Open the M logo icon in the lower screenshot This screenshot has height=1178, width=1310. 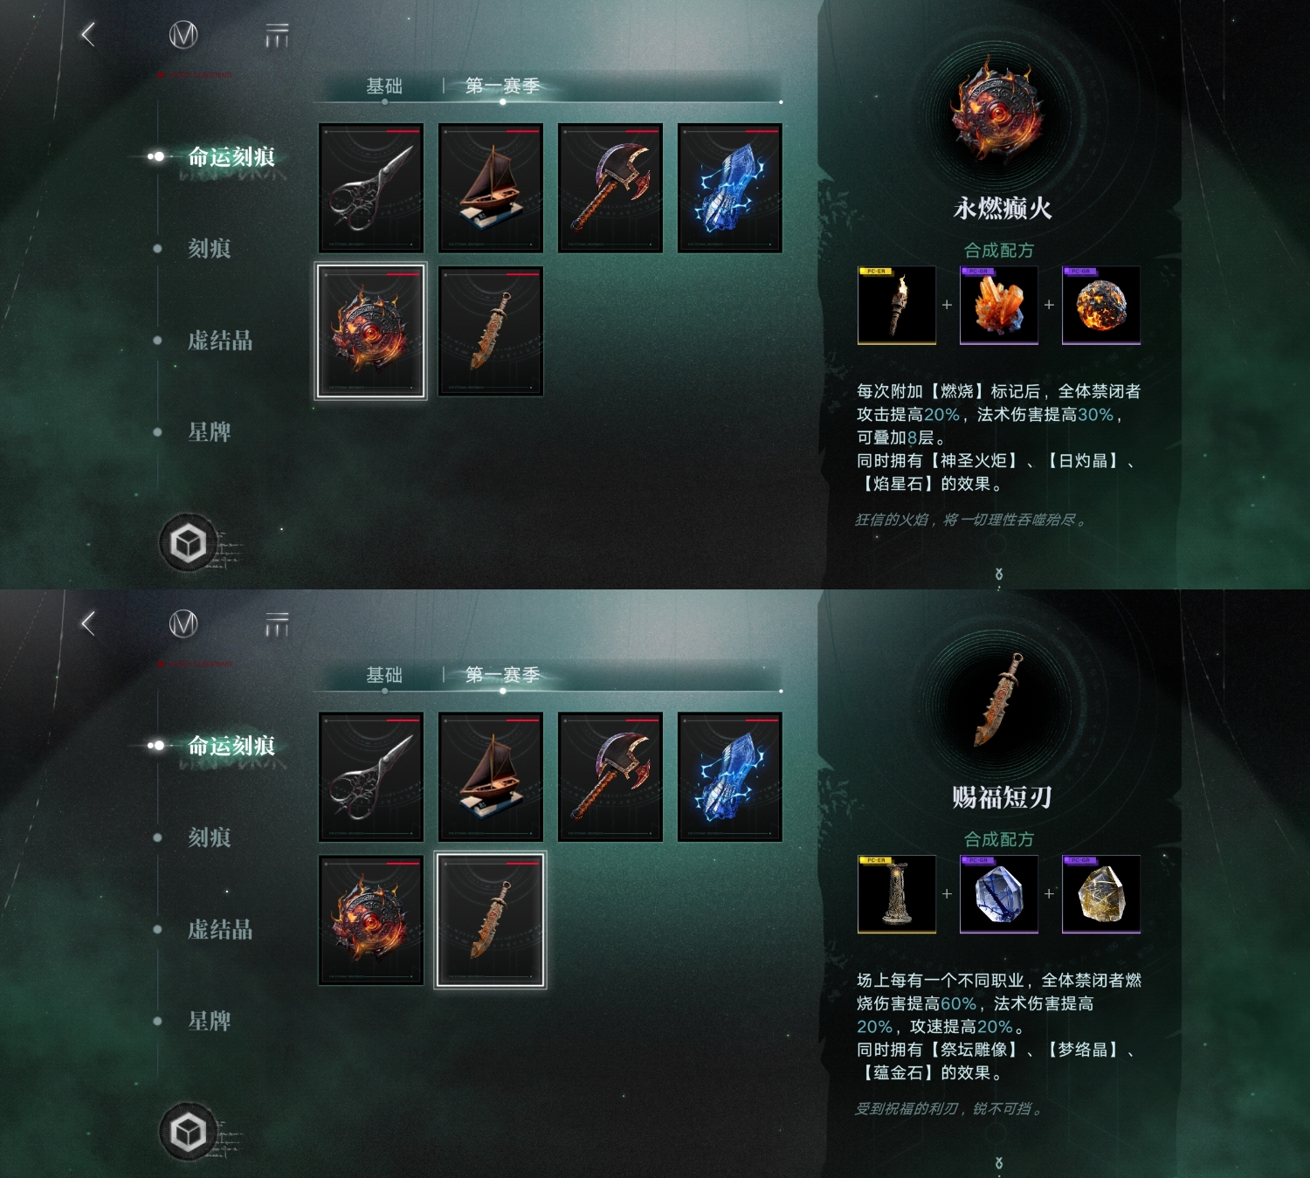[183, 623]
